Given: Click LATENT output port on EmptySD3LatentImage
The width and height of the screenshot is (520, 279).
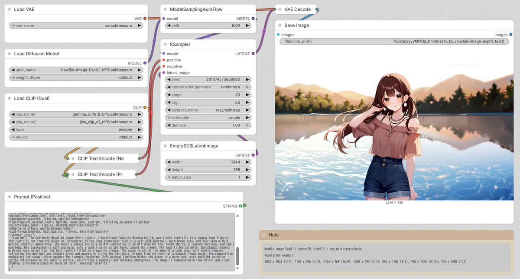Looking at the screenshot, I should pyautogui.click(x=253, y=155).
